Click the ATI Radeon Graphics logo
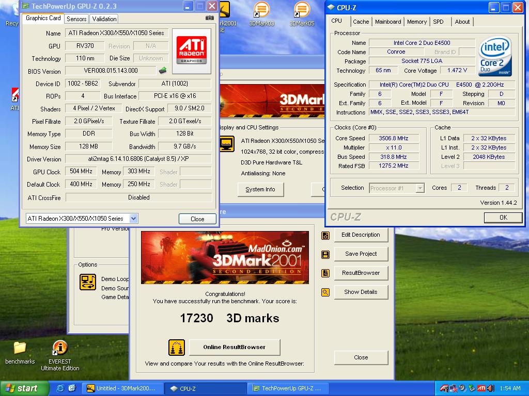This screenshot has height=396, width=529. (x=191, y=51)
